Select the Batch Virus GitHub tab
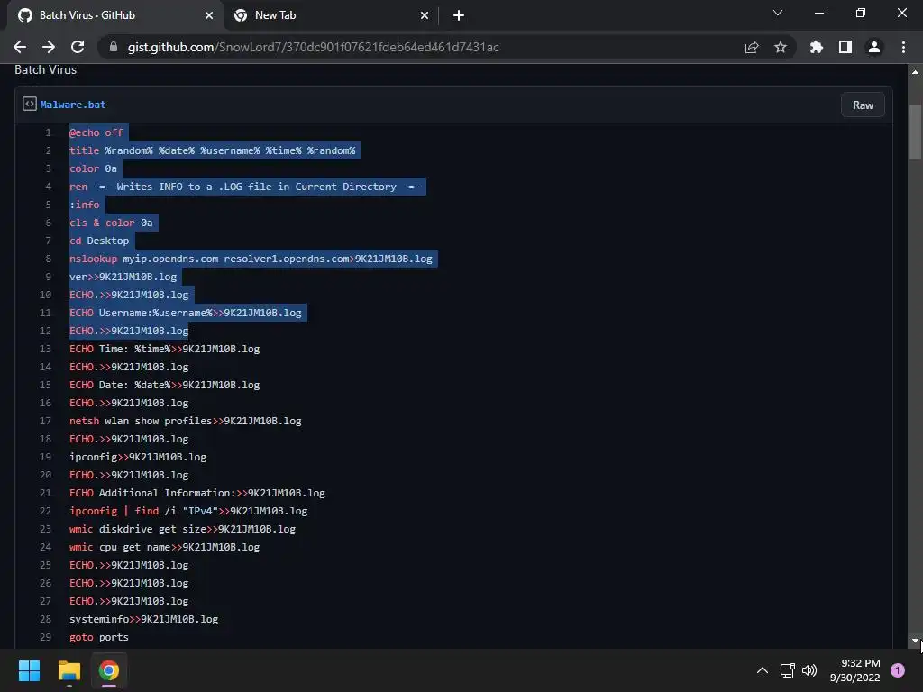The height and width of the screenshot is (692, 923). click(115, 15)
